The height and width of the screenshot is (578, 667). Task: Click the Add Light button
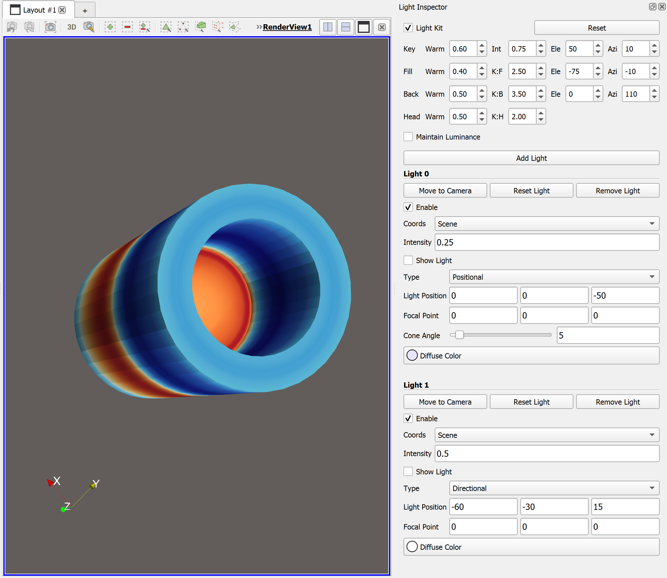(531, 158)
